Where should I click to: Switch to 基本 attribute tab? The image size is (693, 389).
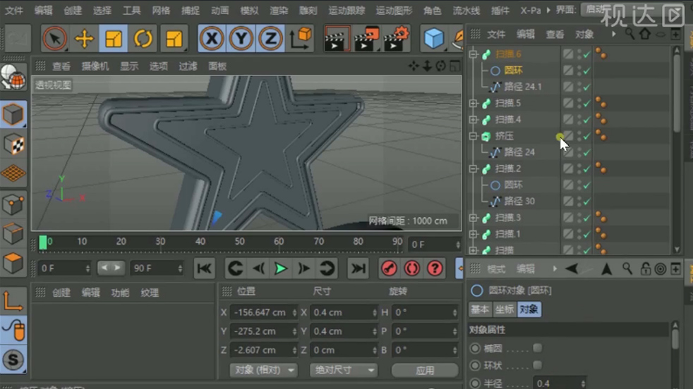[480, 309]
